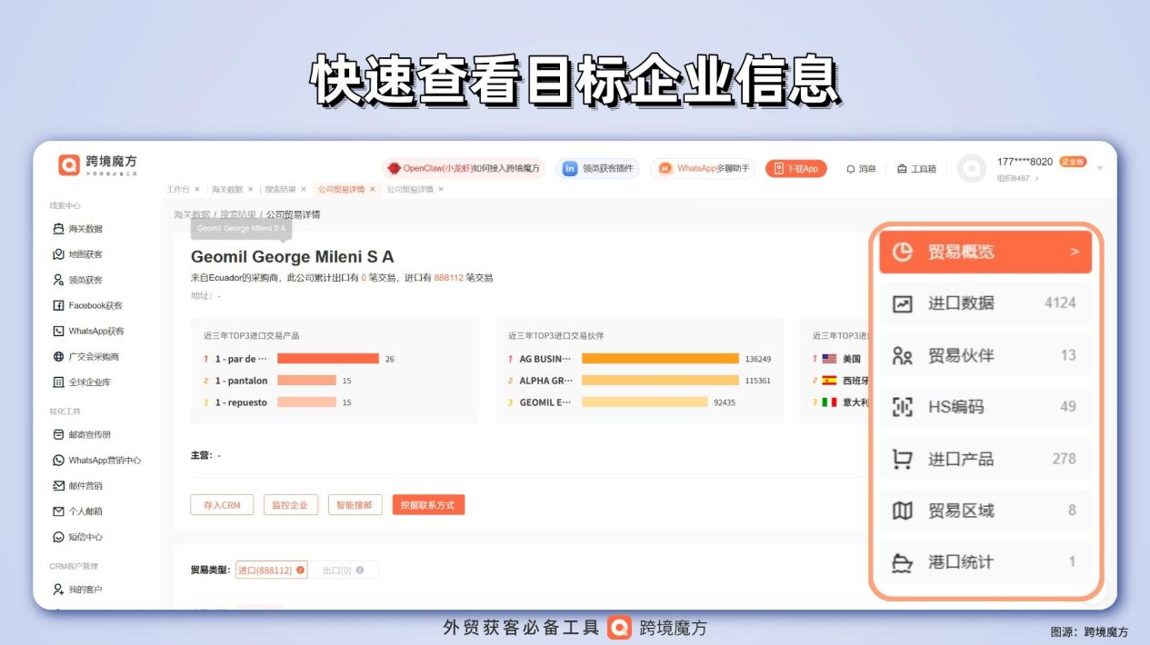Open 邮件营销 sidebar item
1150x645 pixels.
[x=78, y=485]
